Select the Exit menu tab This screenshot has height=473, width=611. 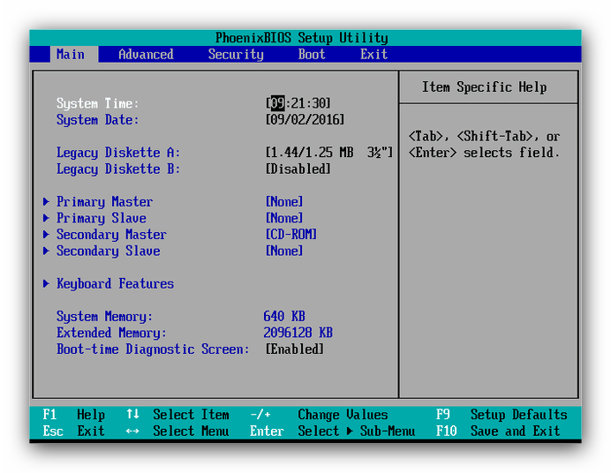point(373,54)
